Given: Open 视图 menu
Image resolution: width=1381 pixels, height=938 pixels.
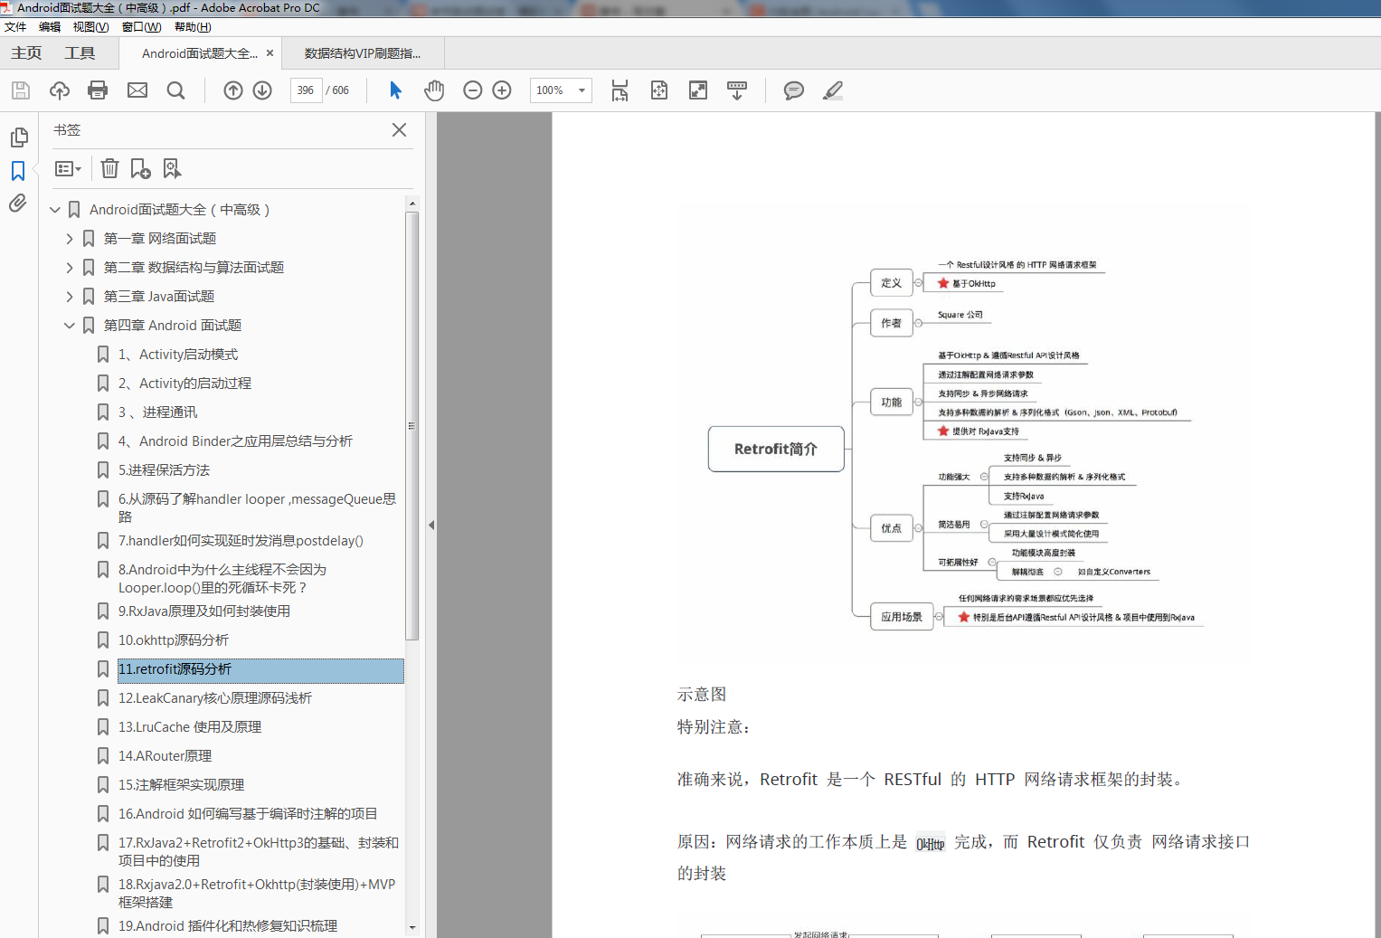Looking at the screenshot, I should [x=90, y=27].
